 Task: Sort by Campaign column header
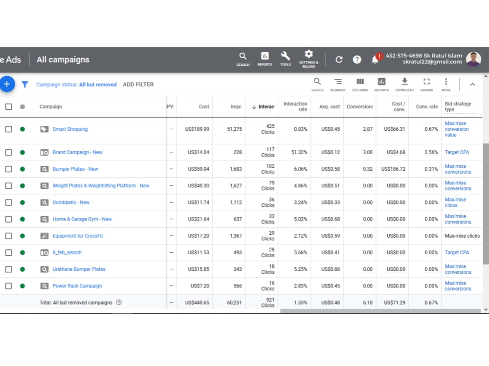coord(50,107)
